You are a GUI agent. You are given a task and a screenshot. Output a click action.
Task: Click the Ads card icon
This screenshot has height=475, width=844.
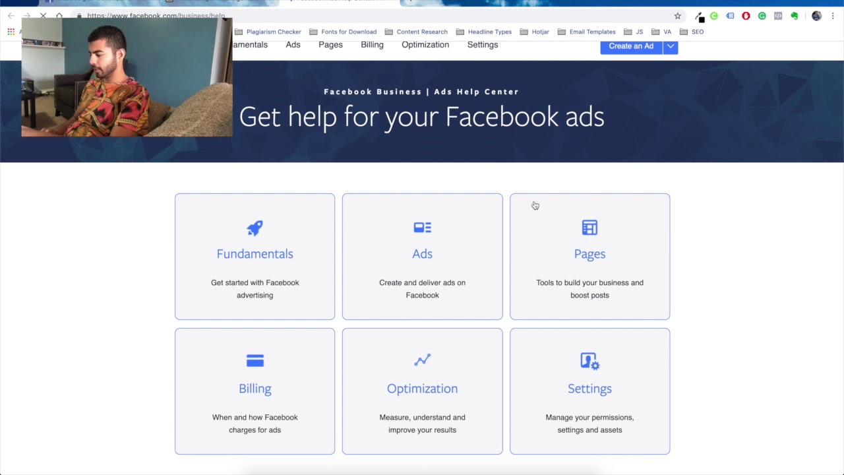422,228
